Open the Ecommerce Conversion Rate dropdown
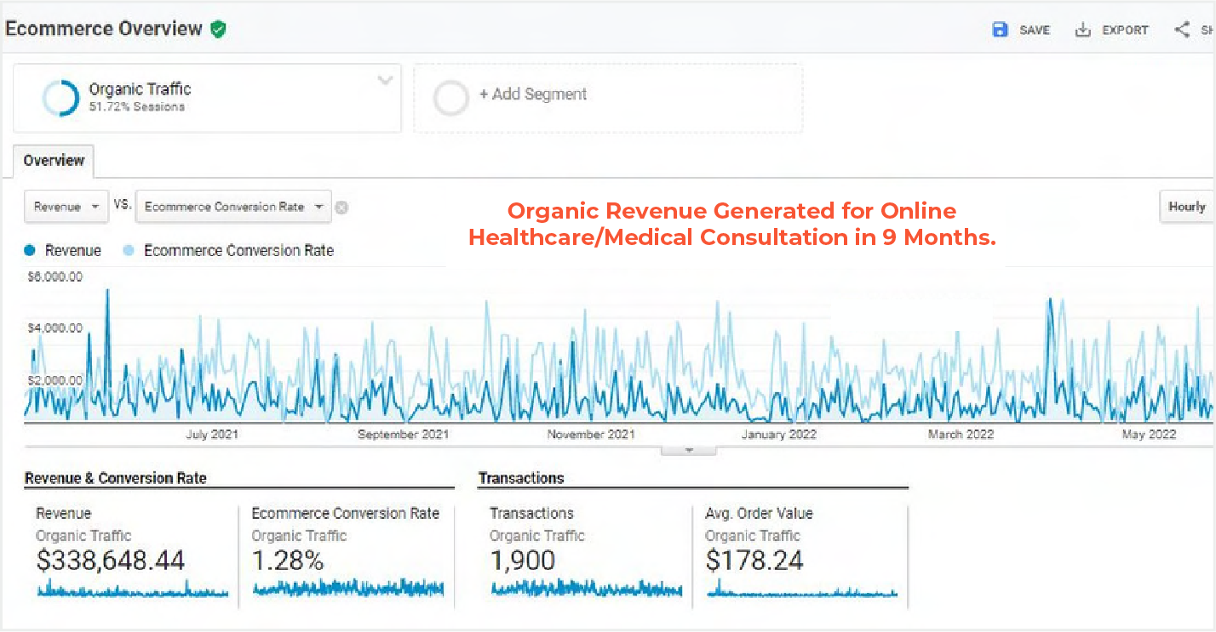The image size is (1216, 632). coord(232,207)
